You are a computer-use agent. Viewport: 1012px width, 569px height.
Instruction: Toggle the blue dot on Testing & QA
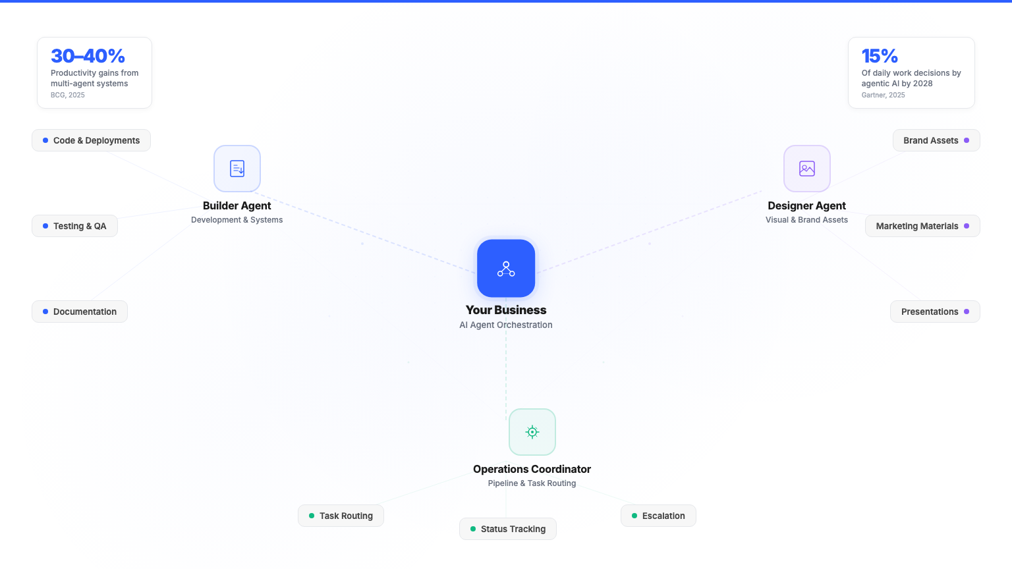point(45,226)
